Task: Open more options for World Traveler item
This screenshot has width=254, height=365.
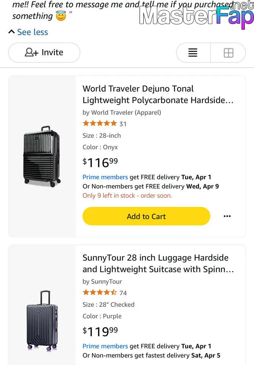Action: [x=227, y=216]
